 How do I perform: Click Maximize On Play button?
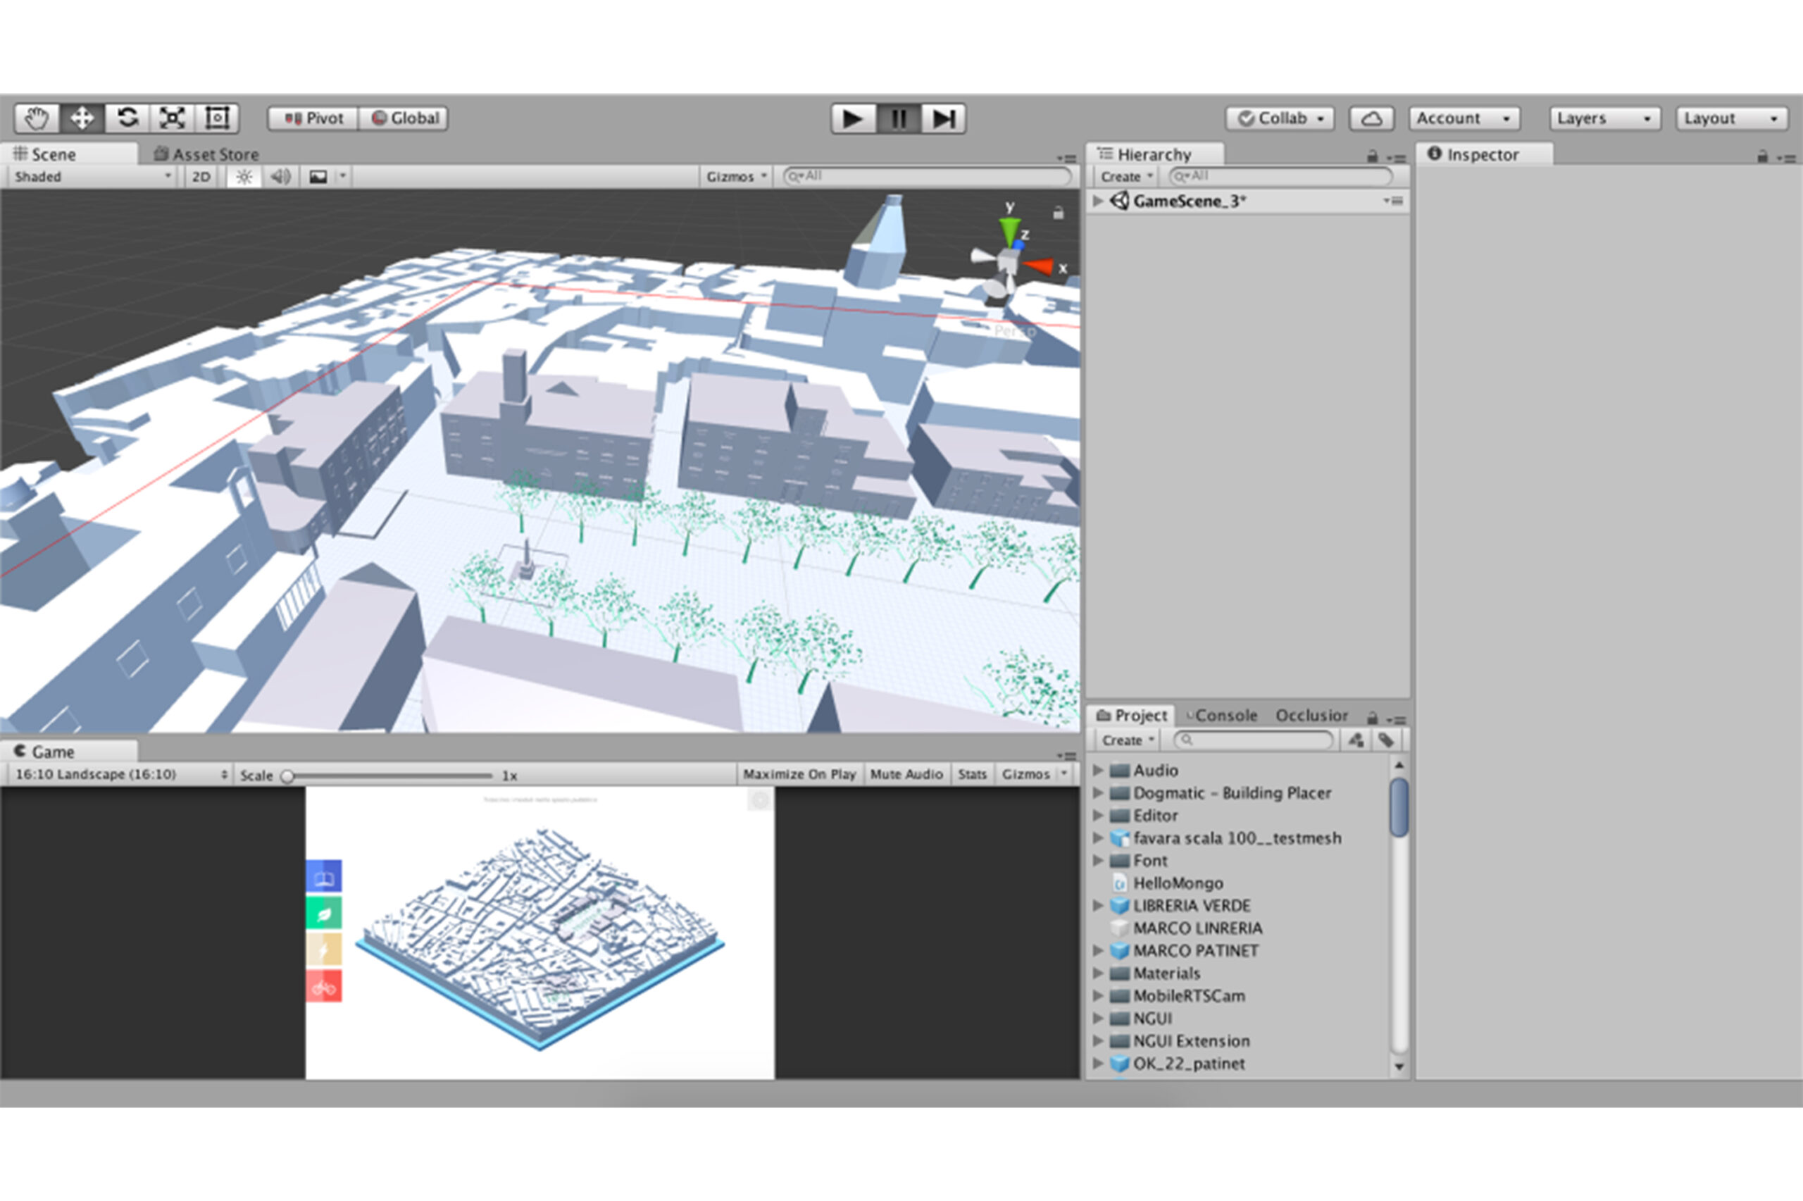(x=799, y=774)
